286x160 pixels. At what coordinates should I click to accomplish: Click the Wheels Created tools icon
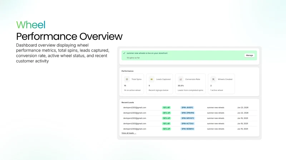pyautogui.click(x=213, y=79)
